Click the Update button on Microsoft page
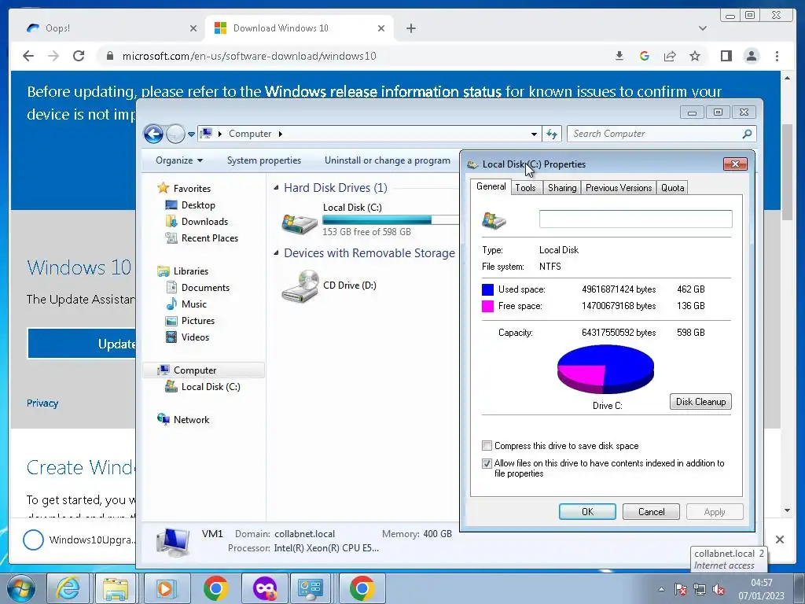The height and width of the screenshot is (604, 805). coord(82,344)
